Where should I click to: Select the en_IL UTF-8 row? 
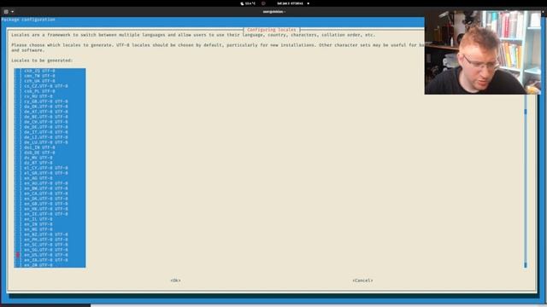[50, 219]
